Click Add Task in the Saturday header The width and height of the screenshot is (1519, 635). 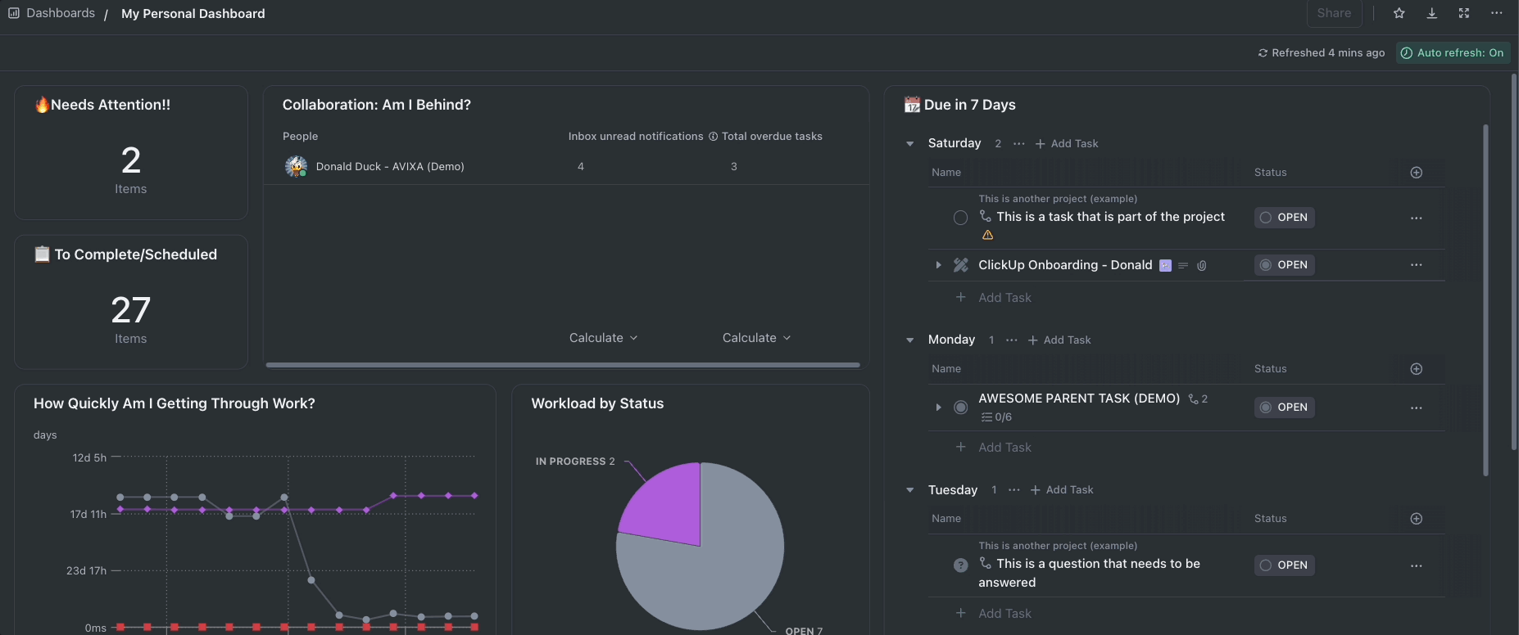coord(1067,144)
